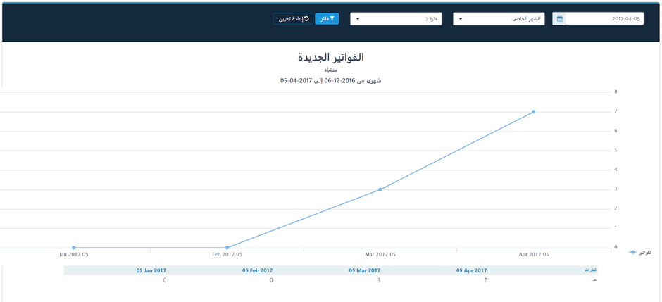Open the 'الشهر الماضي' period dropdown
This screenshot has height=302, width=662.
pos(499,19)
